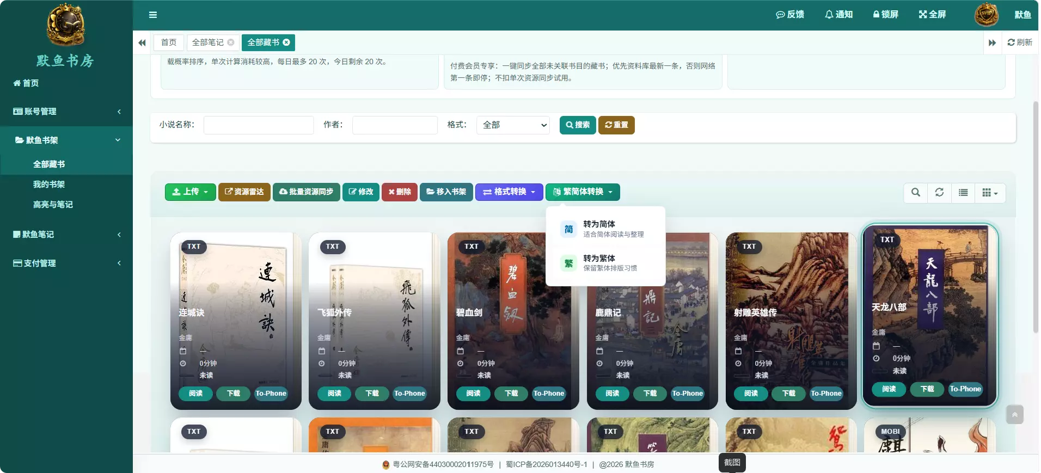
Task: Click the 小说名称 input field
Action: (259, 125)
